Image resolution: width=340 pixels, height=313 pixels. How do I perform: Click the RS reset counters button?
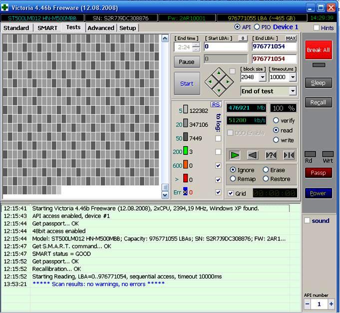click(216, 104)
